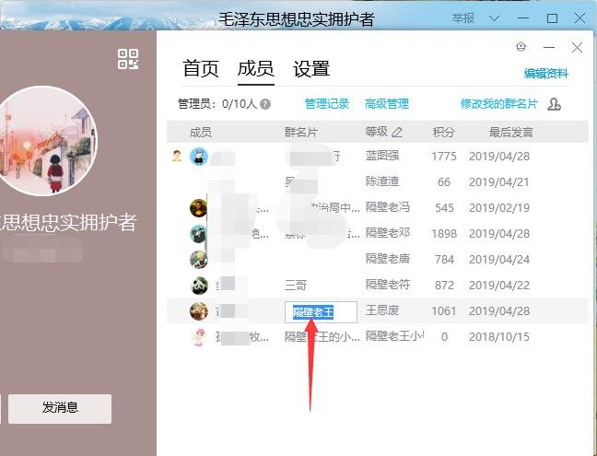Sort by the 群名片 column header
The height and width of the screenshot is (456, 597).
pyautogui.click(x=300, y=133)
